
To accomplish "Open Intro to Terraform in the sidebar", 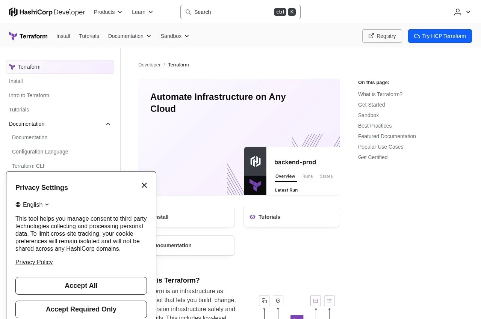I will pos(29,95).
